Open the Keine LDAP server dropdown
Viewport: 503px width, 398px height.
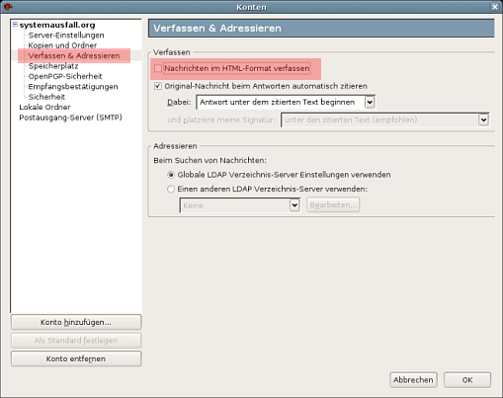pyautogui.click(x=240, y=205)
